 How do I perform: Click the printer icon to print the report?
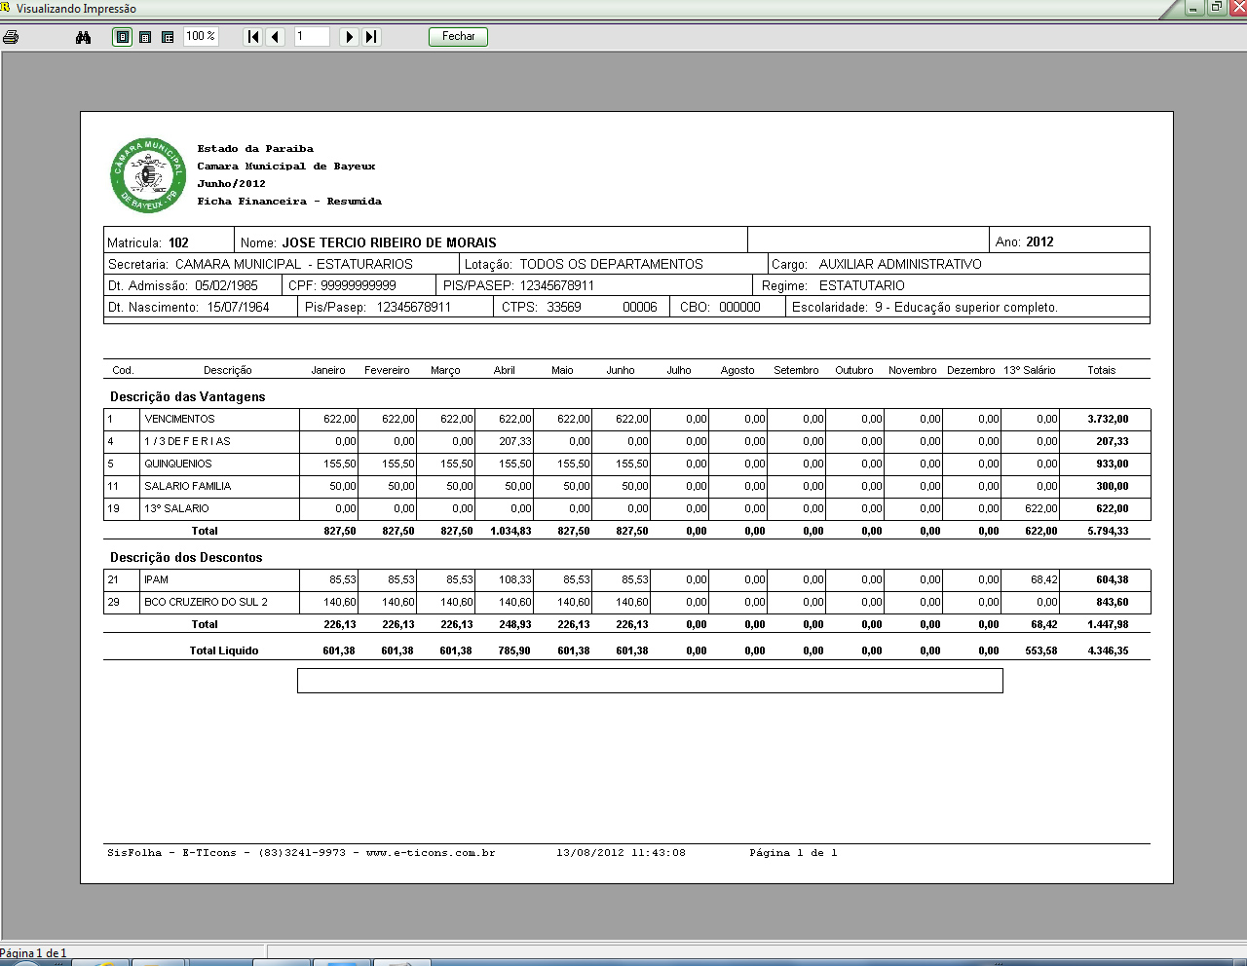pos(11,37)
